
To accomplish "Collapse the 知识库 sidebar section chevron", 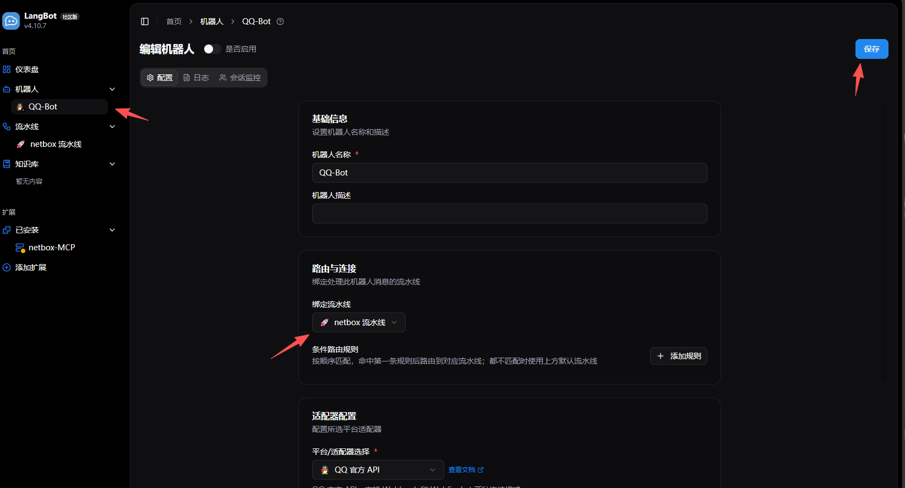I will (x=112, y=164).
